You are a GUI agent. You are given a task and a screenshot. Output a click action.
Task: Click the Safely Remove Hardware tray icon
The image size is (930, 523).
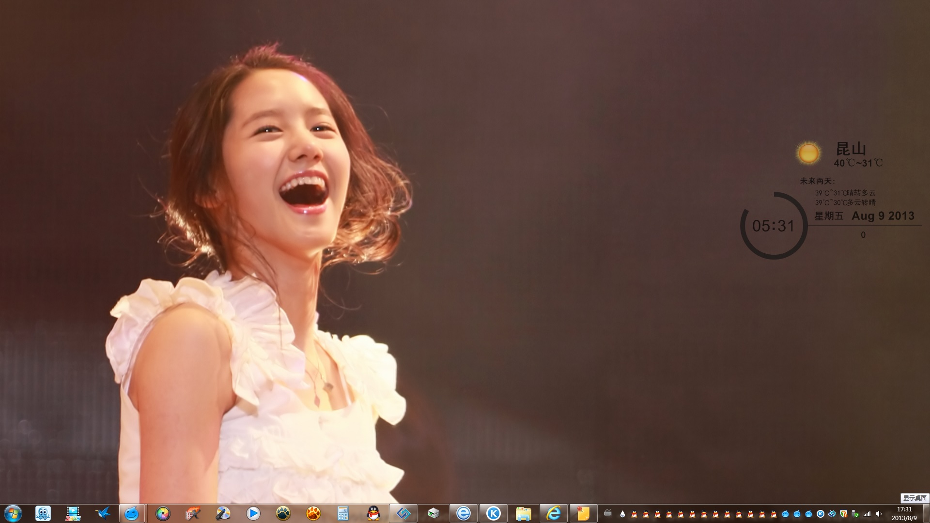click(855, 514)
